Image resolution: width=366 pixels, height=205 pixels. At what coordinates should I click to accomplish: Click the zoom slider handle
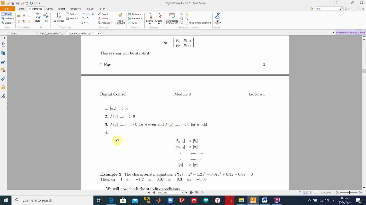tap(349, 193)
